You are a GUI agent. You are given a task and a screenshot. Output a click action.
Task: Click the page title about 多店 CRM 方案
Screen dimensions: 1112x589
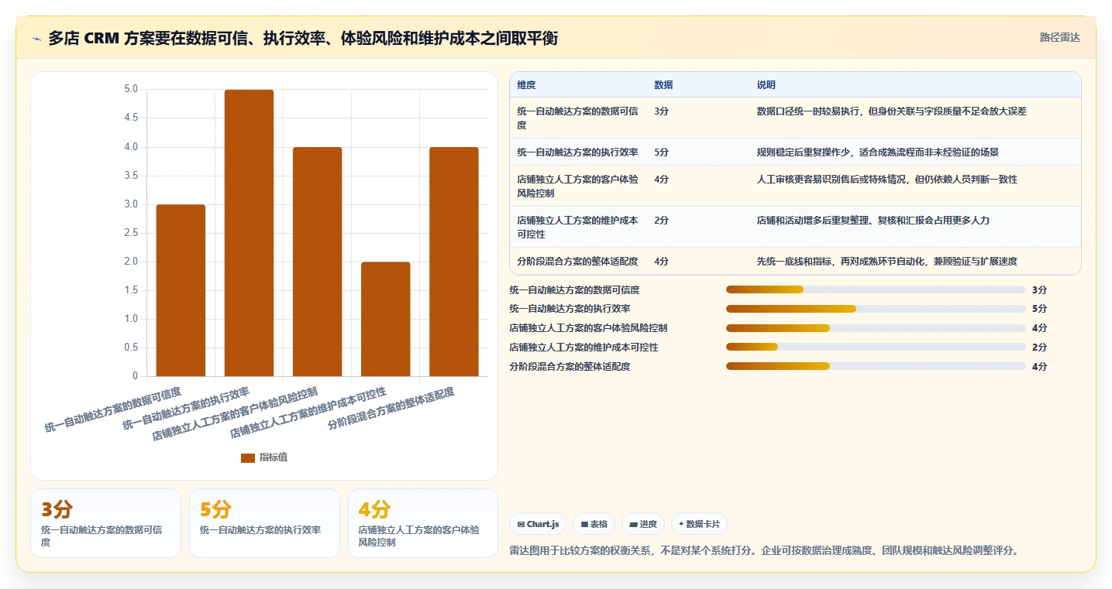(x=303, y=38)
